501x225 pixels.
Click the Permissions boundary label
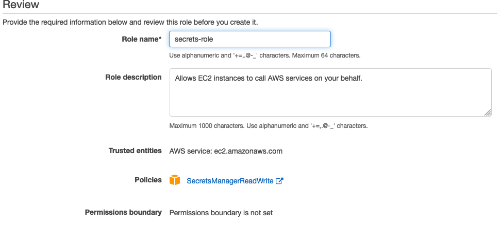coord(123,212)
